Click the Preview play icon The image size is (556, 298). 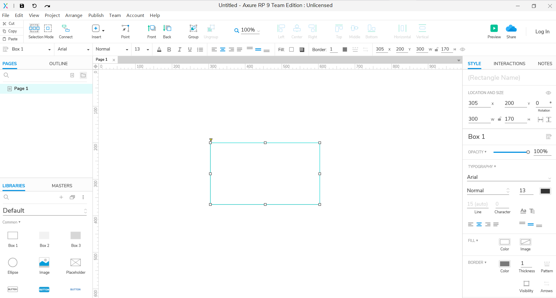(494, 28)
